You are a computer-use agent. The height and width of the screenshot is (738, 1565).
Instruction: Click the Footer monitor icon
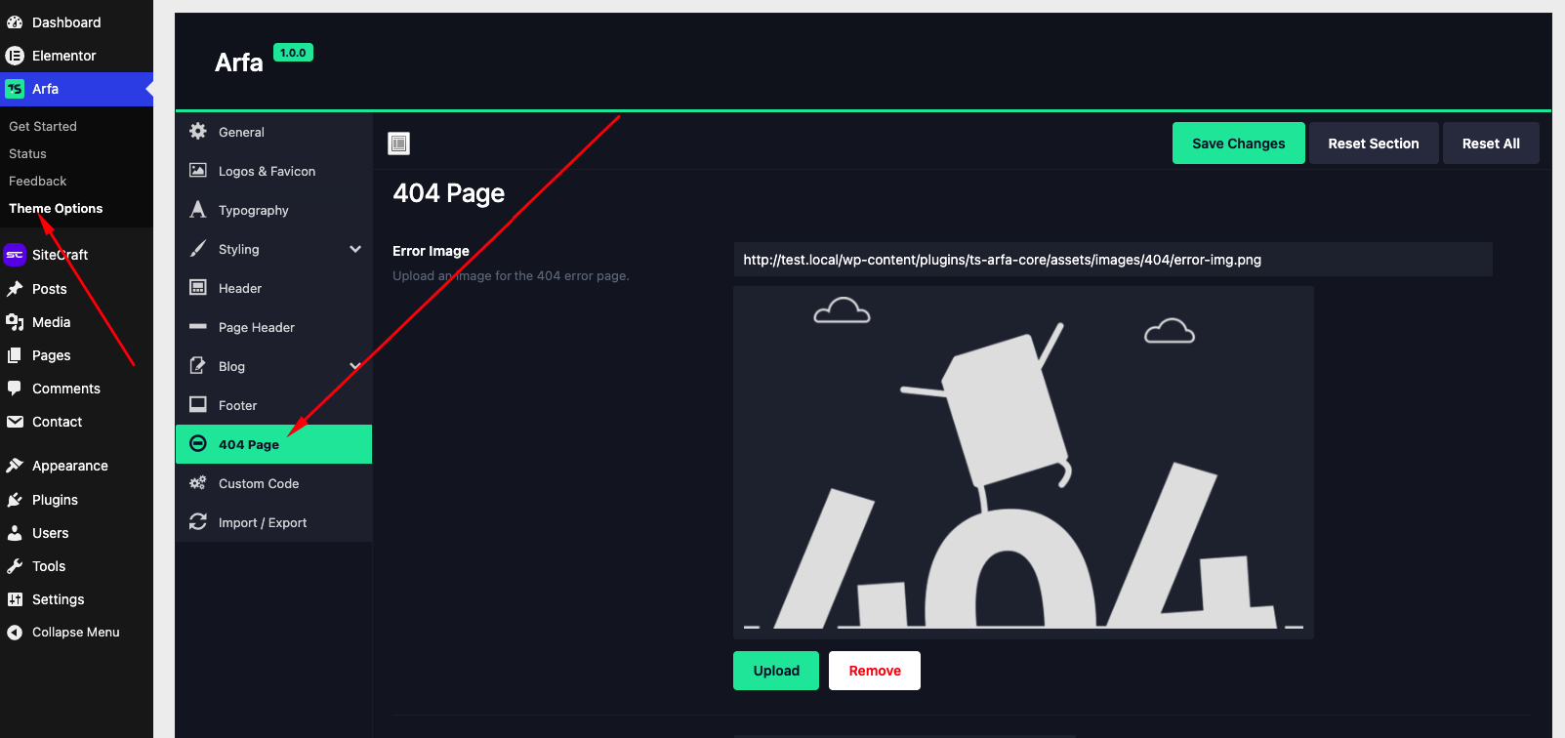click(x=198, y=404)
